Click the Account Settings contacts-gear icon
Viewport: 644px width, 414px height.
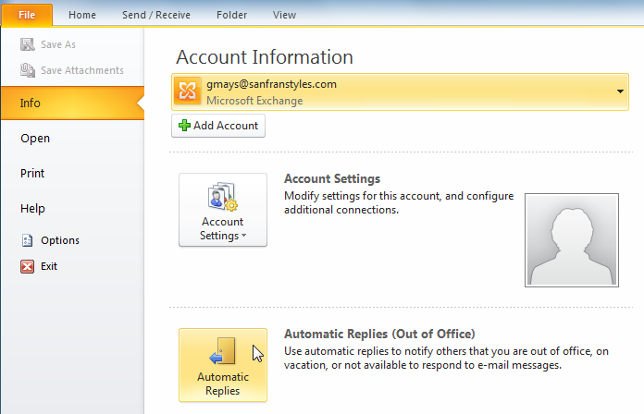(223, 197)
